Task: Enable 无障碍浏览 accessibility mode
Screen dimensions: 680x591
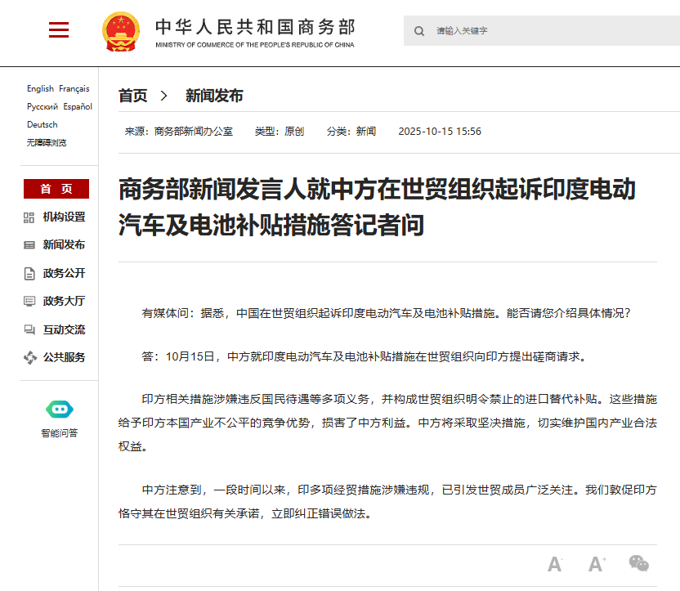Action: pos(47,142)
